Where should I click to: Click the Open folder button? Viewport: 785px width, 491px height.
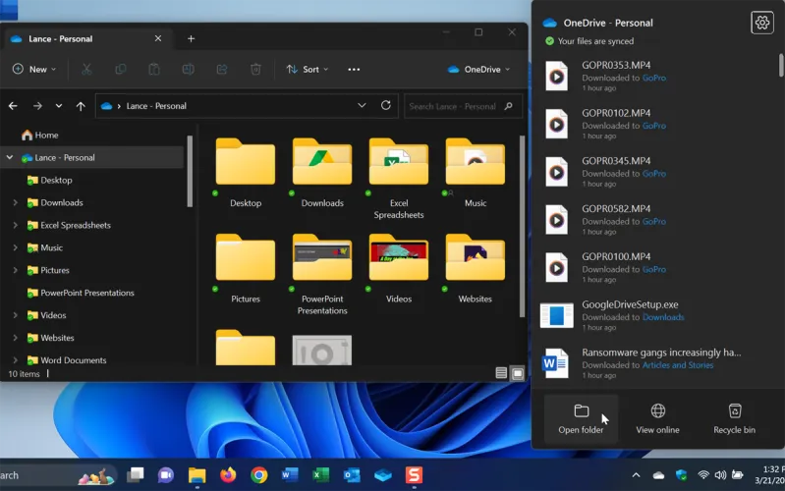pyautogui.click(x=581, y=417)
